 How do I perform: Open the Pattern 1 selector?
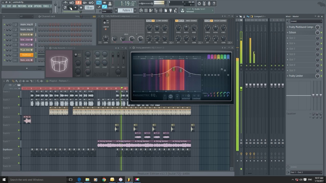[x=127, y=10]
